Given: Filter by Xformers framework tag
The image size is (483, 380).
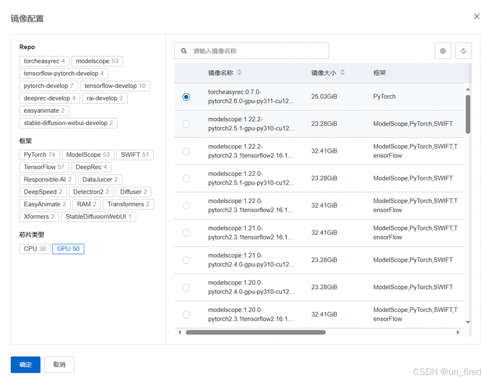Looking at the screenshot, I should pos(39,217).
